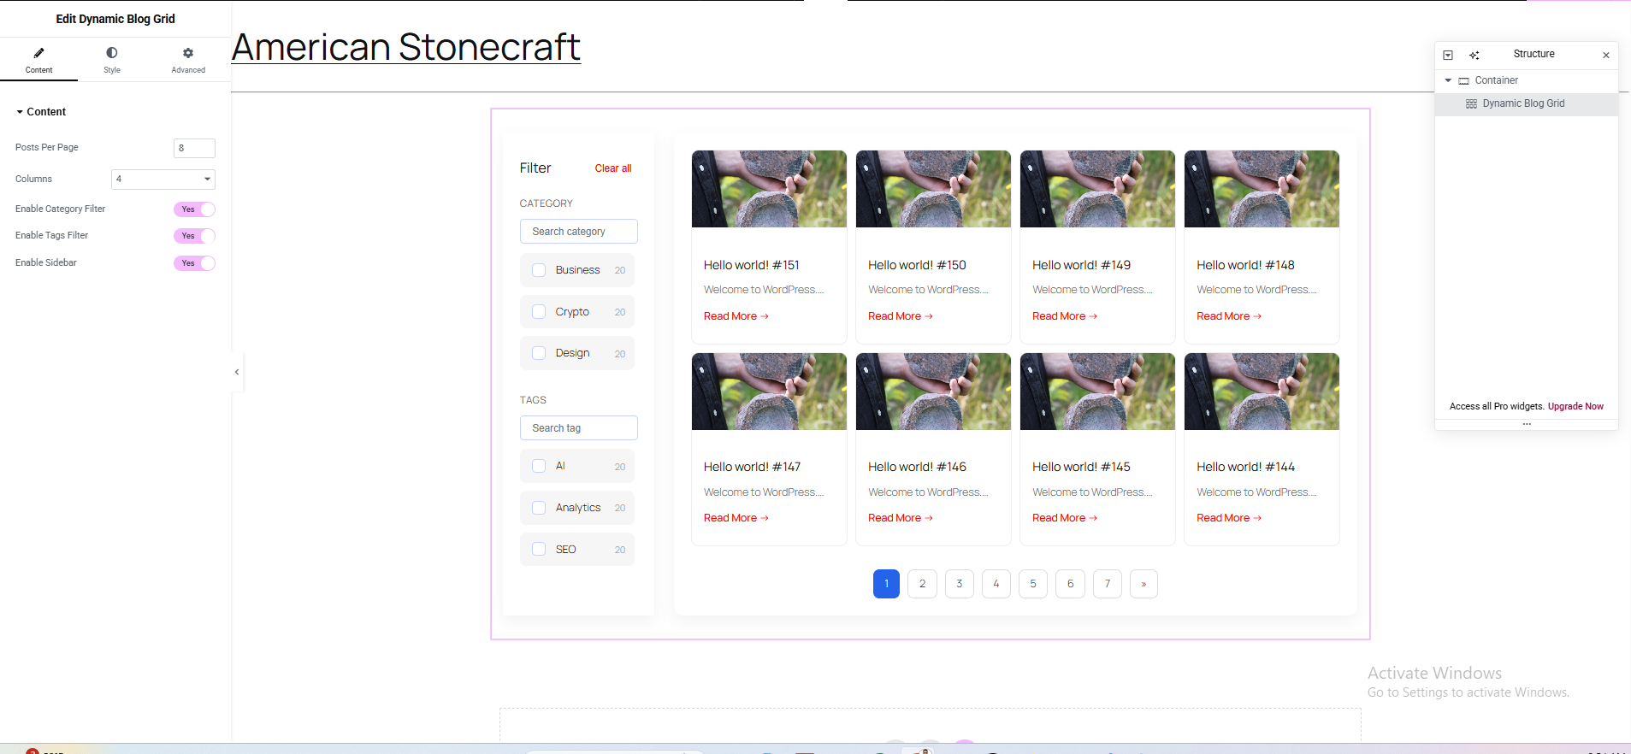This screenshot has height=754, width=1631.
Task: Close the Structure panel
Action: 1606,55
